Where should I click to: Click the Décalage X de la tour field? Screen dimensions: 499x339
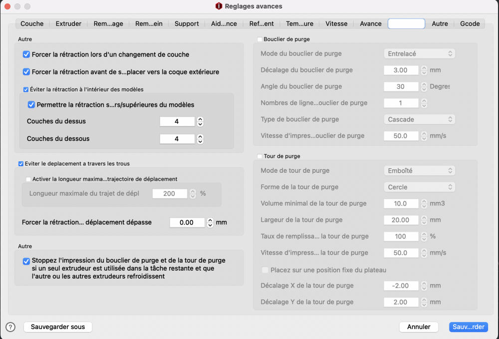pos(401,286)
